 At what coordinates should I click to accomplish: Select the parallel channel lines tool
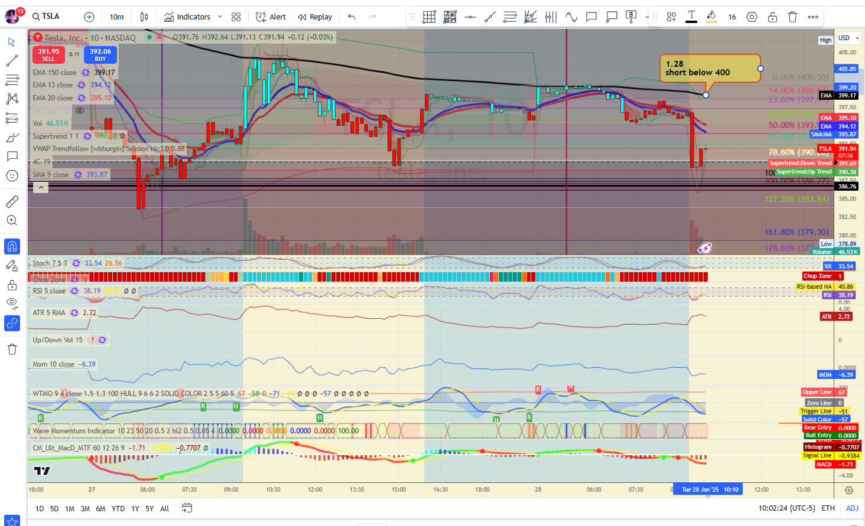tap(510, 17)
